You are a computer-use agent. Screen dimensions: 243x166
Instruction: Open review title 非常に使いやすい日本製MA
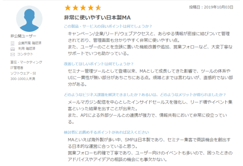97,18
